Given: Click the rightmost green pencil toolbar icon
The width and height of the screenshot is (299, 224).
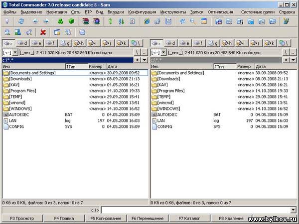Looking at the screenshot, I should pyautogui.click(x=286, y=21).
